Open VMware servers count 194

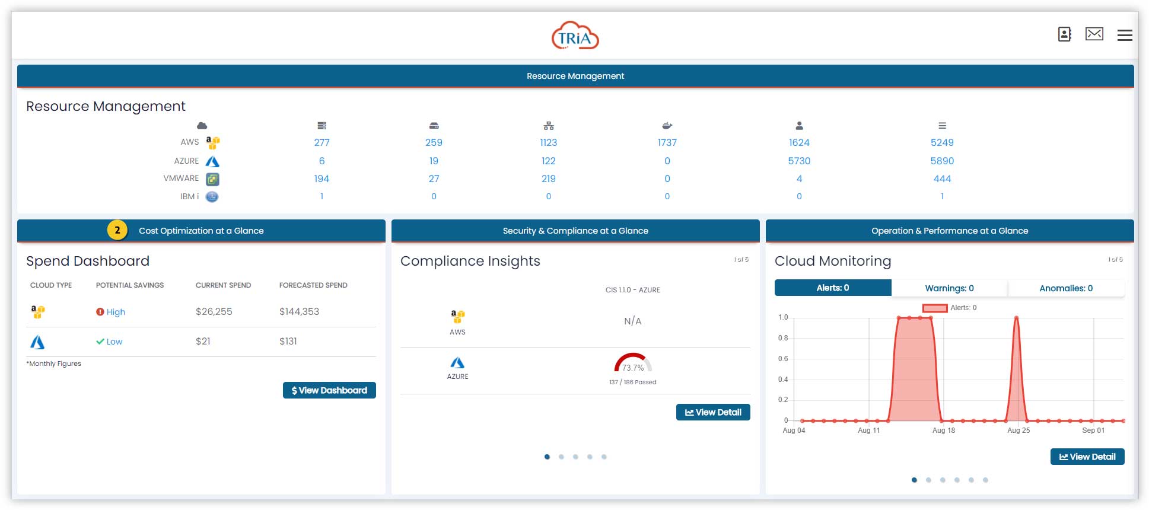(322, 179)
